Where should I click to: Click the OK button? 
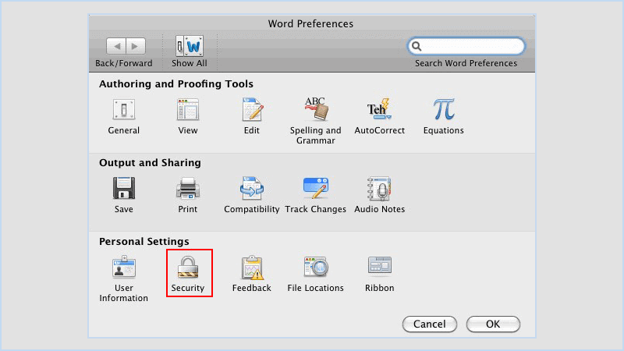pos(493,324)
